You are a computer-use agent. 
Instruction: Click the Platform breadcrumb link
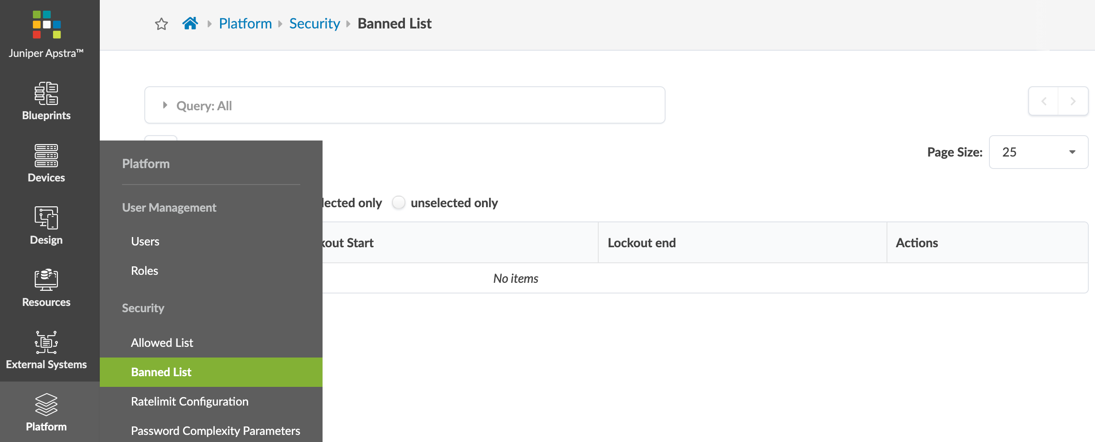coord(245,24)
